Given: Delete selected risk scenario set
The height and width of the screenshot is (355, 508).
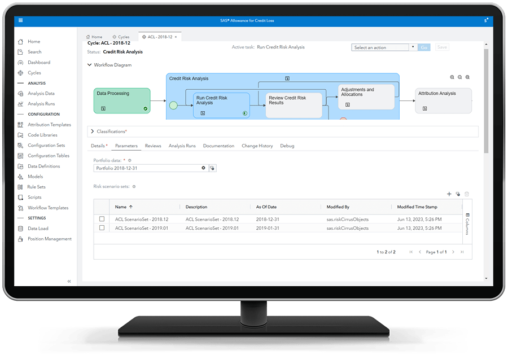Looking at the screenshot, I should (467, 194).
